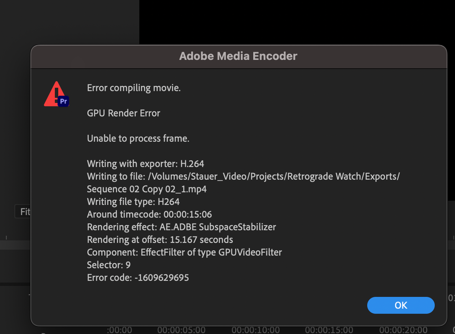Image resolution: width=455 pixels, height=334 pixels.
Task: Select the 00:00:20:00 timeline ruler mark
Action: [403, 330]
